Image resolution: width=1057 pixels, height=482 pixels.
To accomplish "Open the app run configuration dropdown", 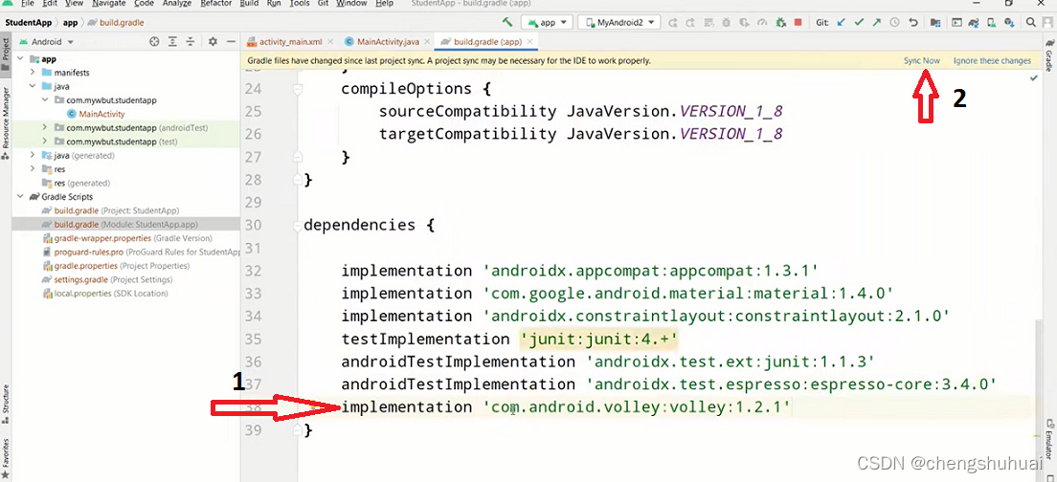I will pyautogui.click(x=548, y=22).
